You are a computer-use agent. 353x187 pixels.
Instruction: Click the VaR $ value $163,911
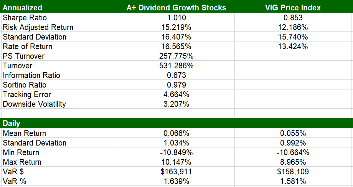coord(176,172)
